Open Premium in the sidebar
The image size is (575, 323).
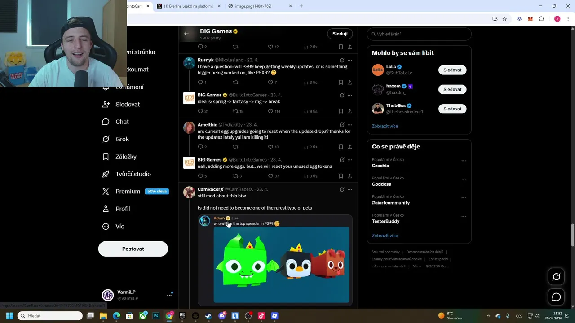[x=135, y=191]
